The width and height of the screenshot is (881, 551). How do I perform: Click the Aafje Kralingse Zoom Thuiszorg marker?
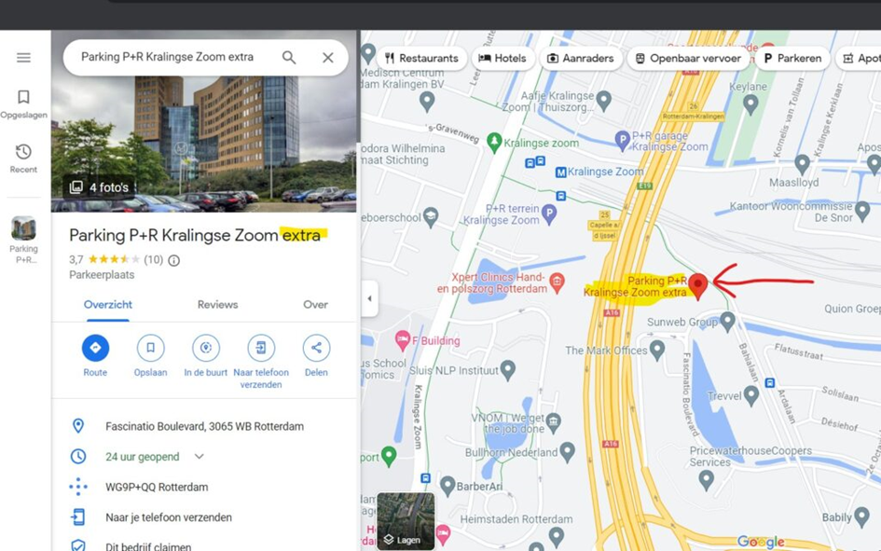pos(603,100)
